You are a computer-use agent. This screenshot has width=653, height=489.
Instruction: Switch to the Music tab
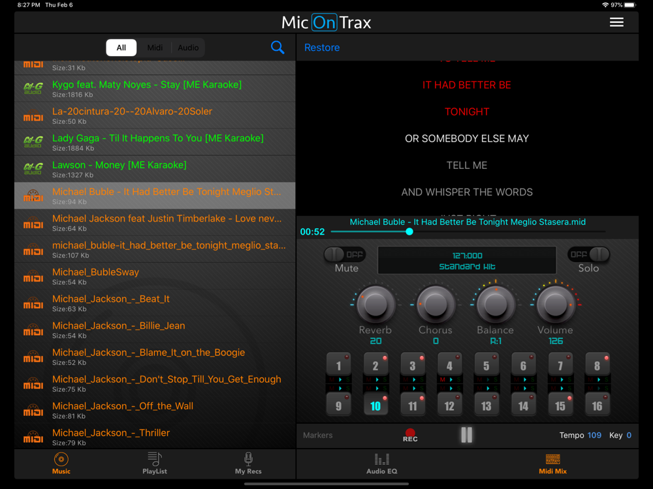click(61, 463)
